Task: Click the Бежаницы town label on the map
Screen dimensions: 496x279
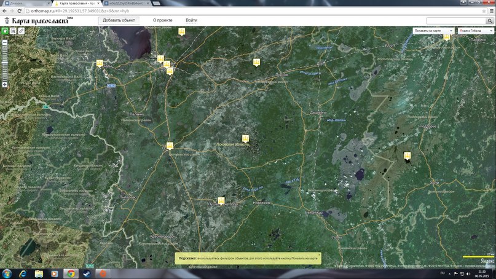Action: click(x=314, y=213)
